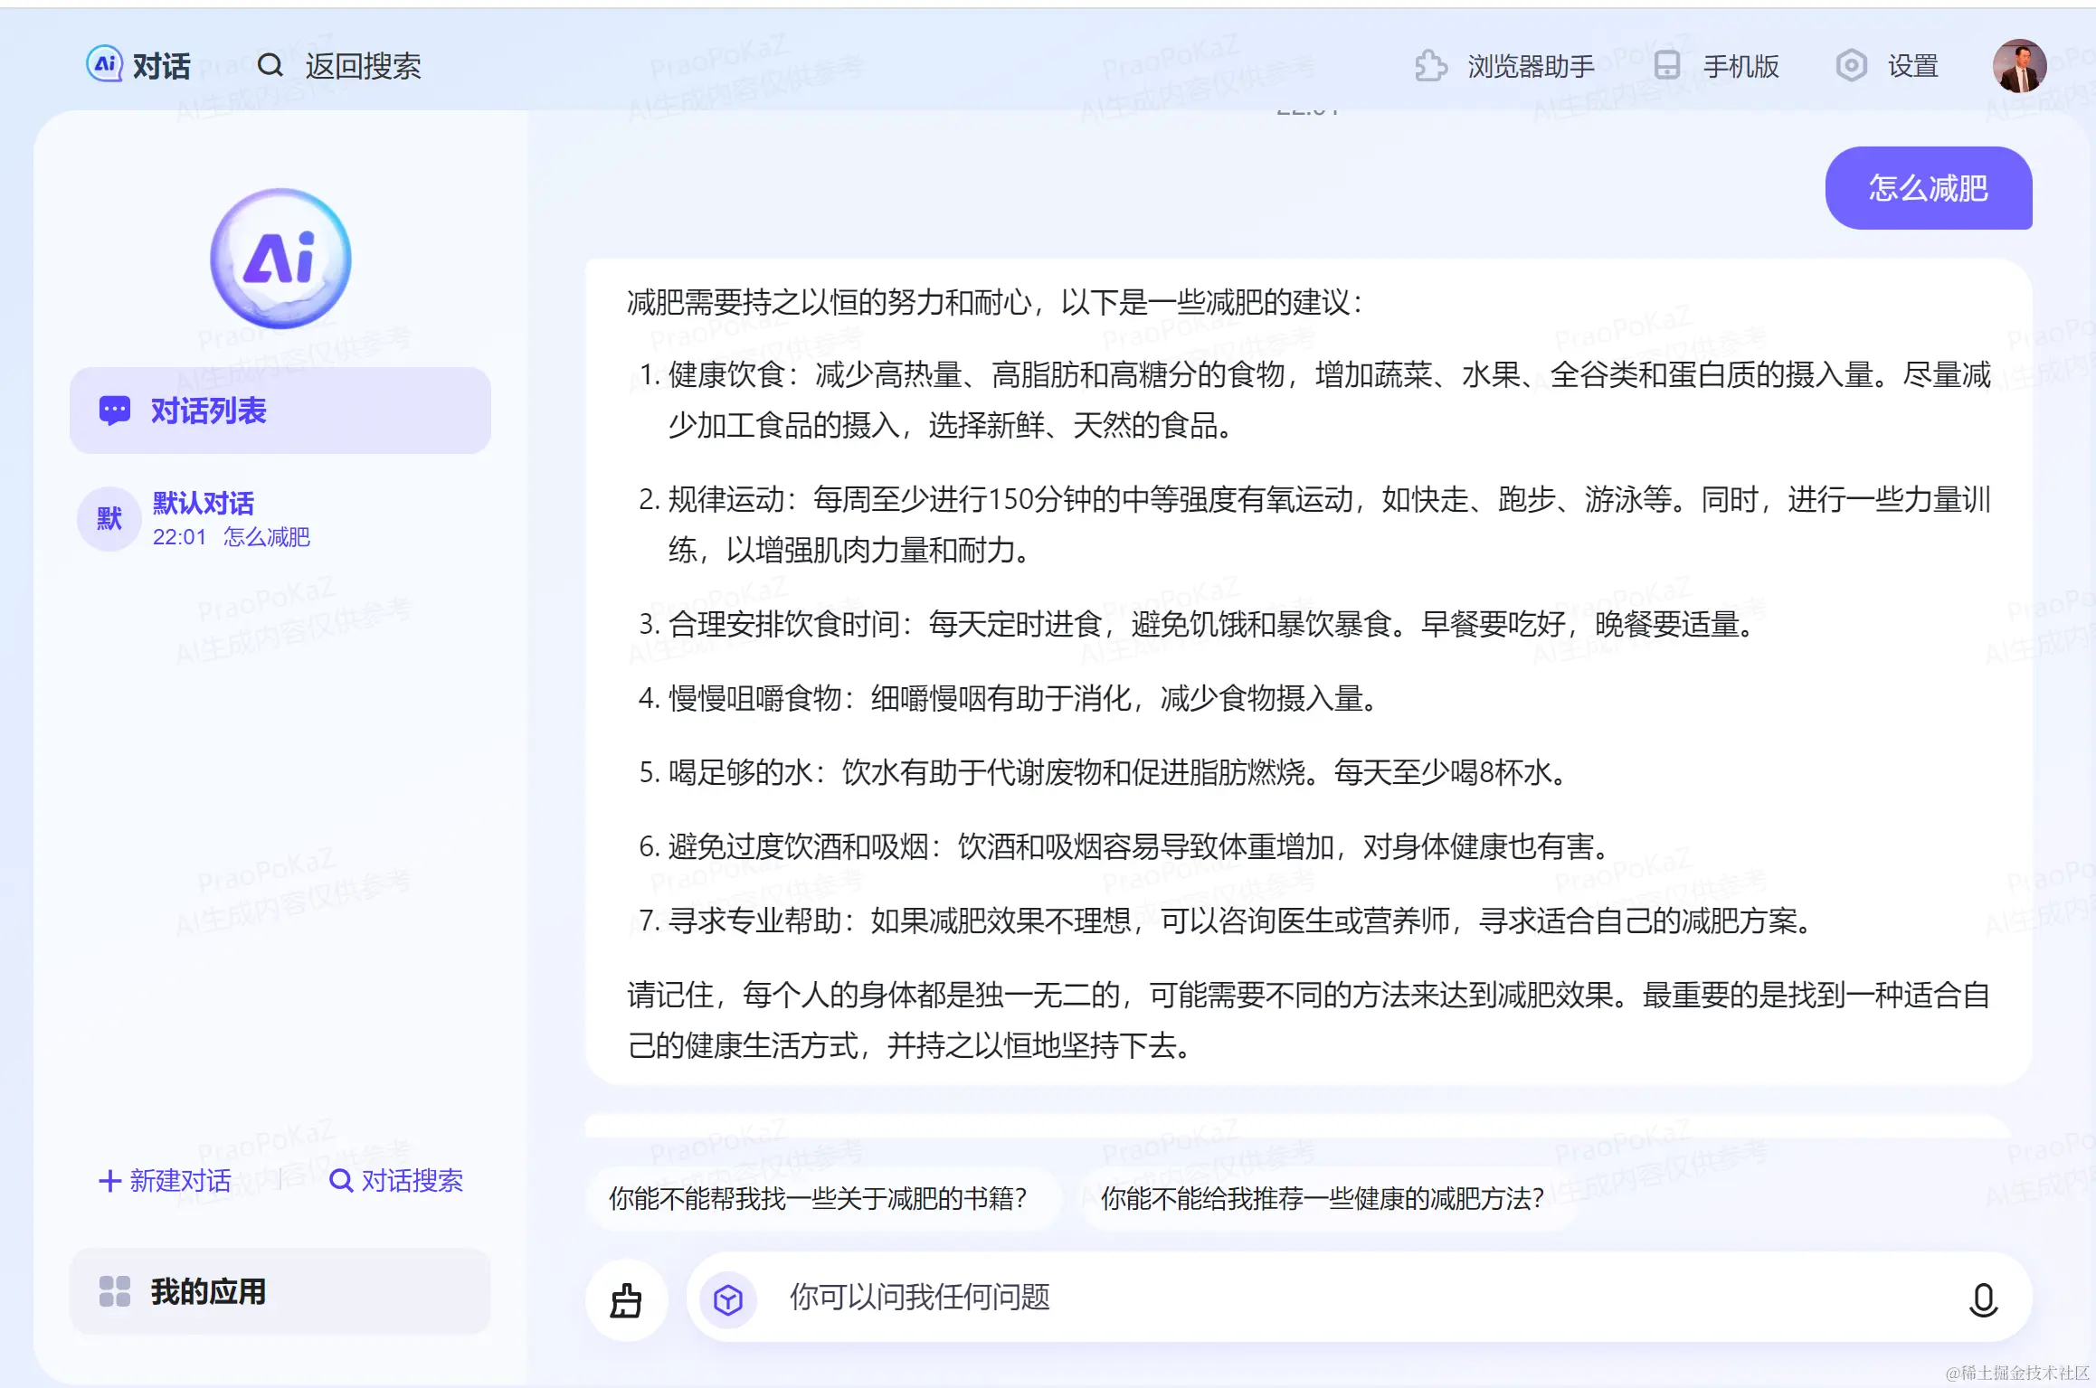The height and width of the screenshot is (1388, 2096).
Task: Click the AI 对话 logo icon
Action: (x=104, y=65)
